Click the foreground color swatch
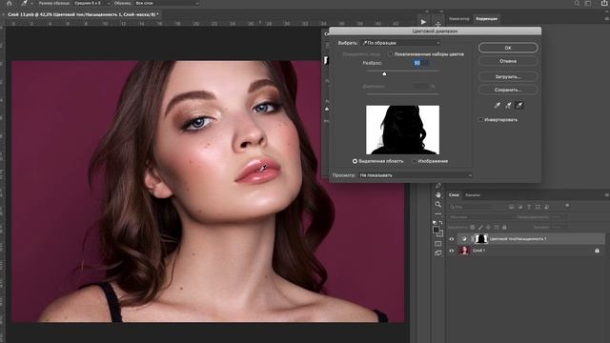This screenshot has width=610, height=343. click(x=437, y=230)
